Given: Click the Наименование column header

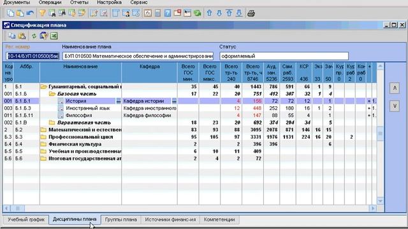Looking at the screenshot, I should pos(80,73).
